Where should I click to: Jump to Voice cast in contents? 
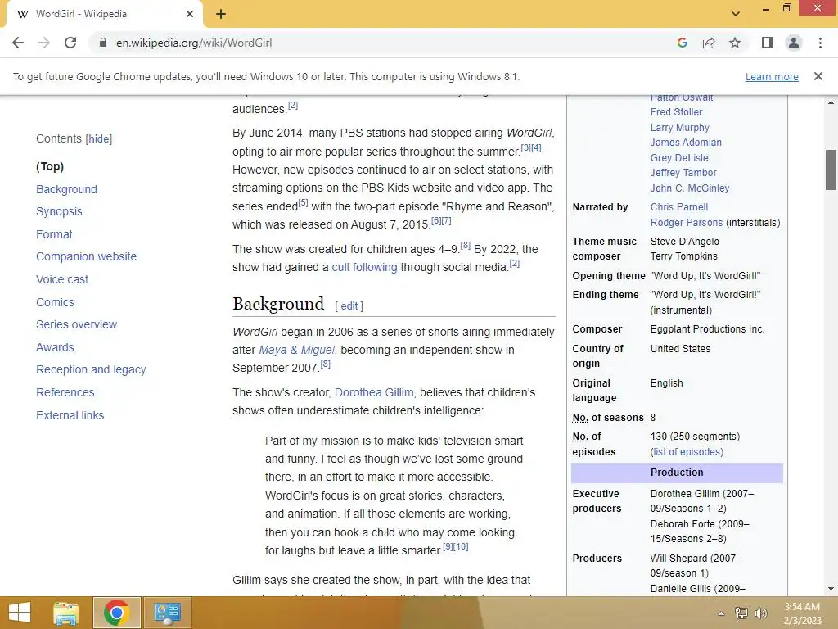[62, 279]
